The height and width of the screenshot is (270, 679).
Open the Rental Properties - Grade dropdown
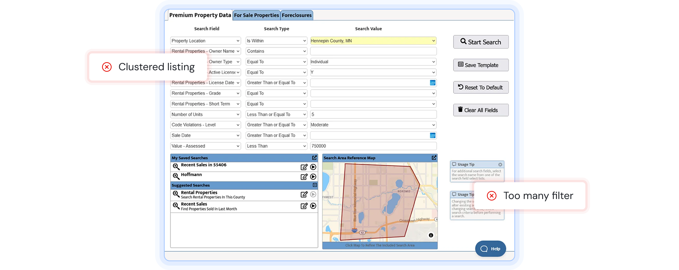[x=205, y=93]
